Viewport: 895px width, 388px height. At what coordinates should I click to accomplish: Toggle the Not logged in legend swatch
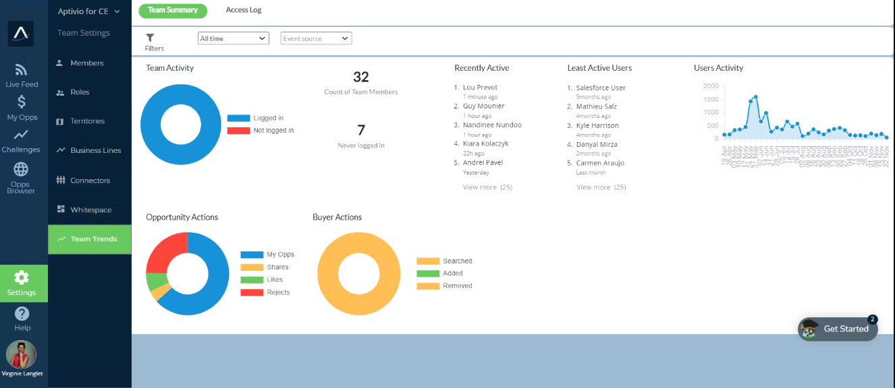pos(239,130)
